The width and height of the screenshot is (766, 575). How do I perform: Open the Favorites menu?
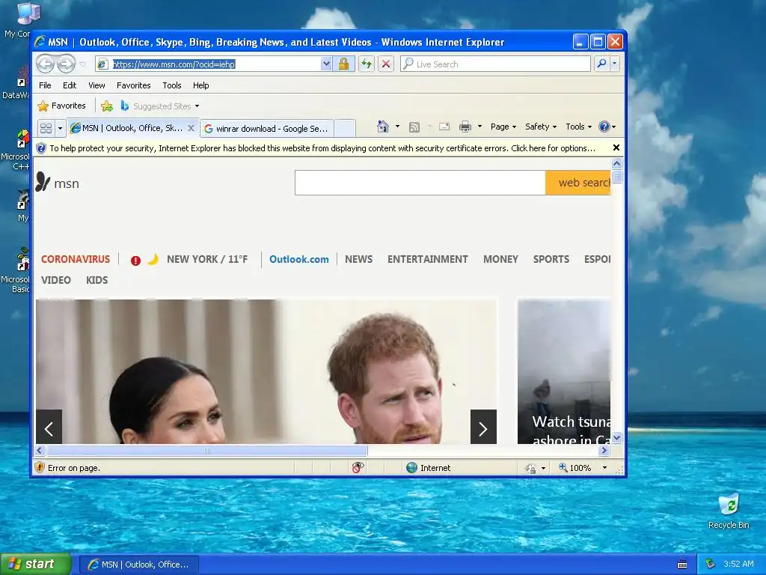click(x=133, y=85)
